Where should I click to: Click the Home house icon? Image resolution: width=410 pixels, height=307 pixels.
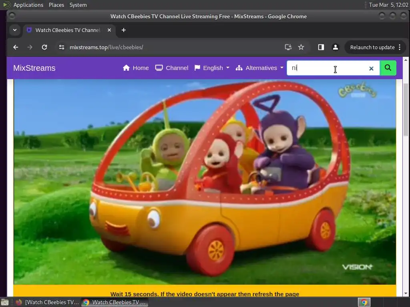click(x=126, y=68)
